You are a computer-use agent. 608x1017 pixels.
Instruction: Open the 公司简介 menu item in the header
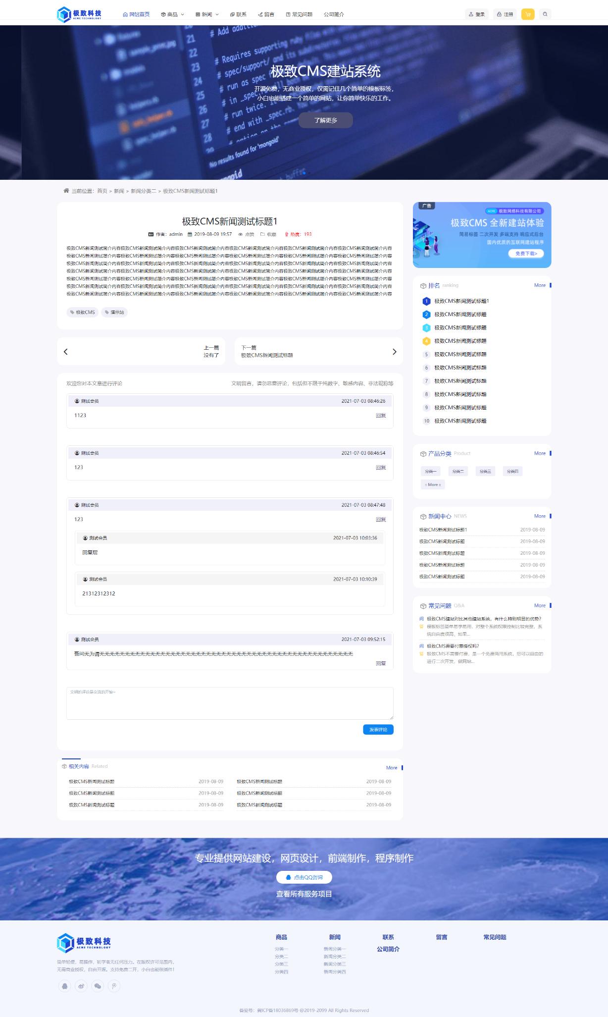334,14
